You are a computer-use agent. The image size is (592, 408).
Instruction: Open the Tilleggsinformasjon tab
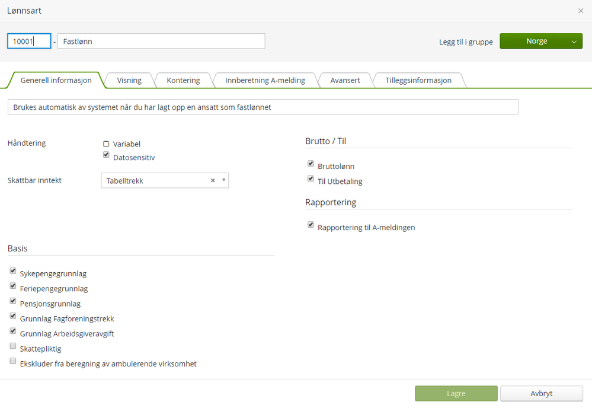[418, 80]
